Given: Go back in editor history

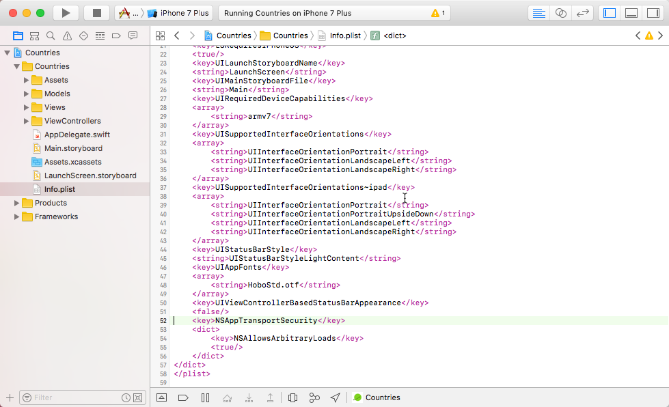Looking at the screenshot, I should tap(176, 36).
